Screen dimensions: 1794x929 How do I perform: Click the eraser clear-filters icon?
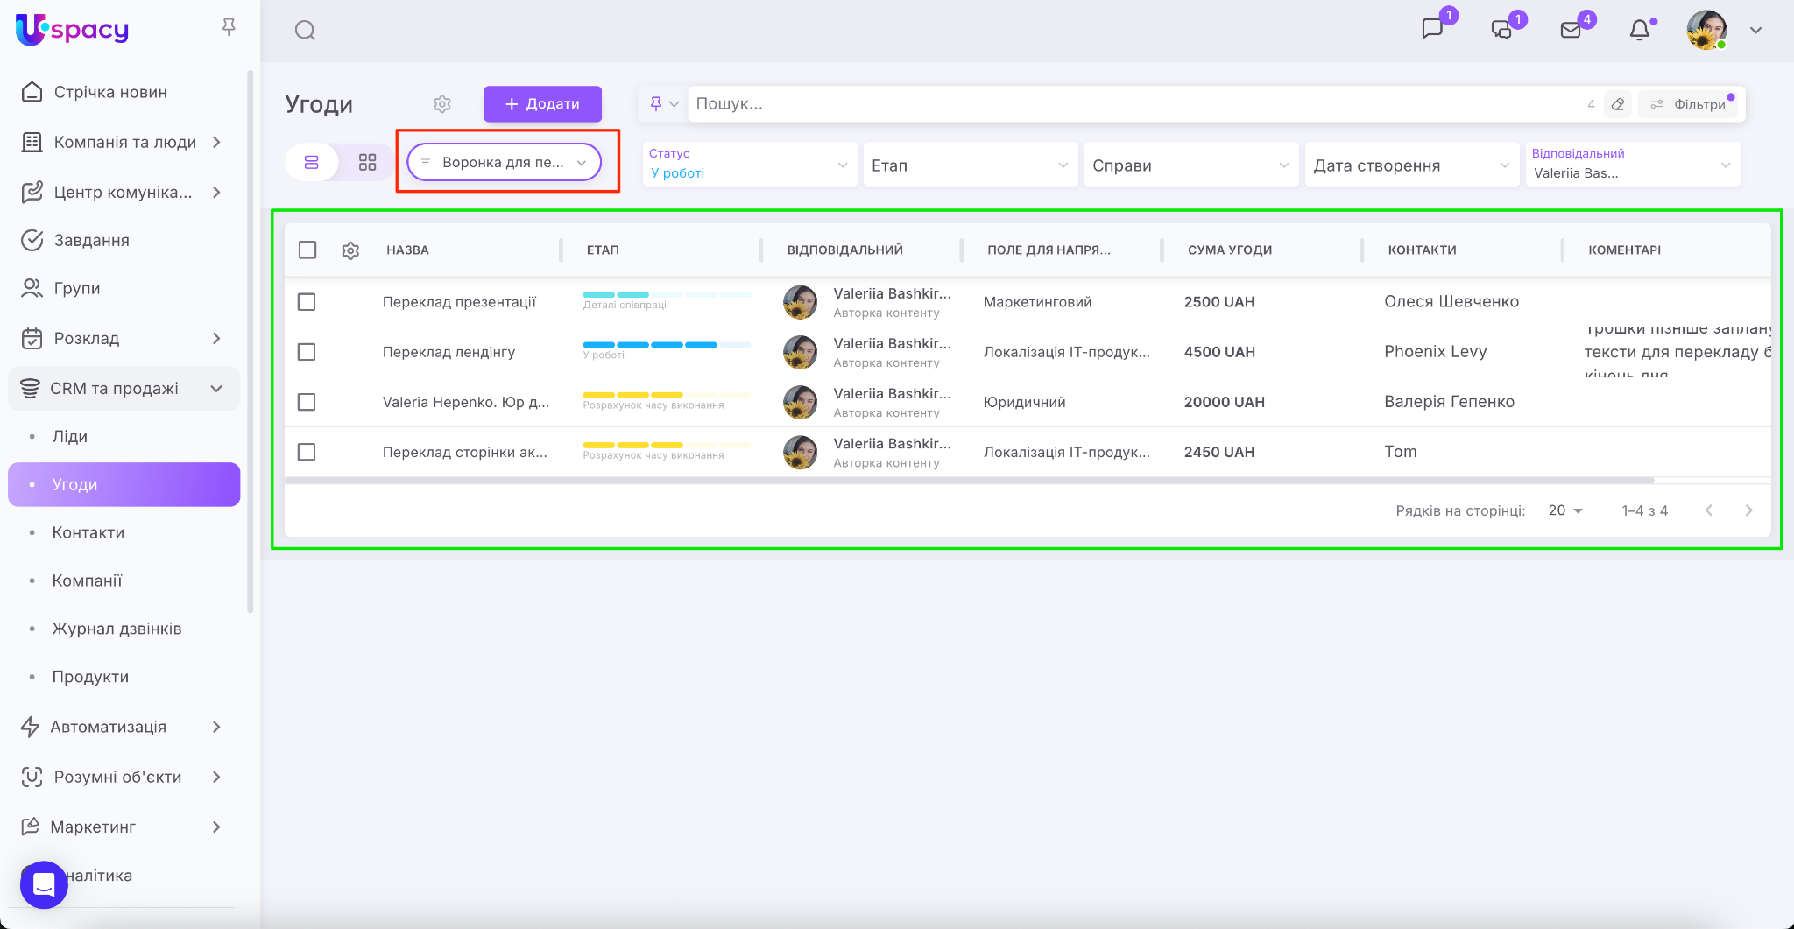(1618, 104)
